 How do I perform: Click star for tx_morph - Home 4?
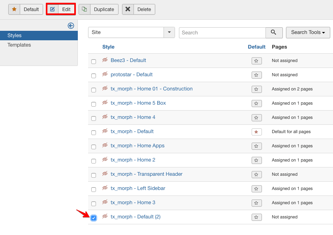(256, 118)
